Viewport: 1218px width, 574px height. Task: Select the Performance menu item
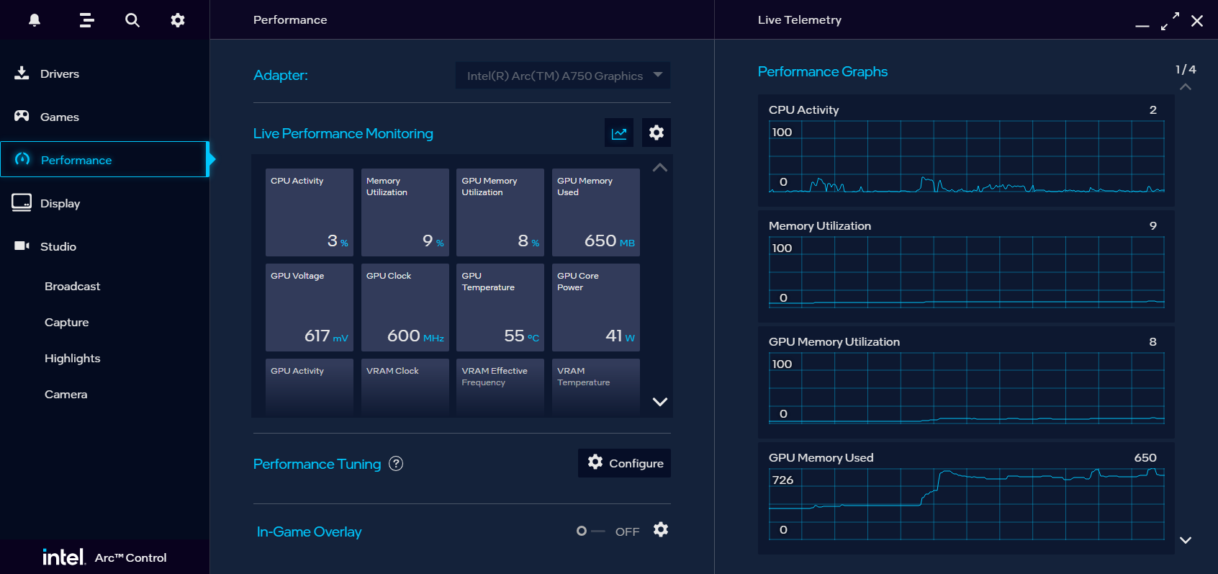[104, 159]
